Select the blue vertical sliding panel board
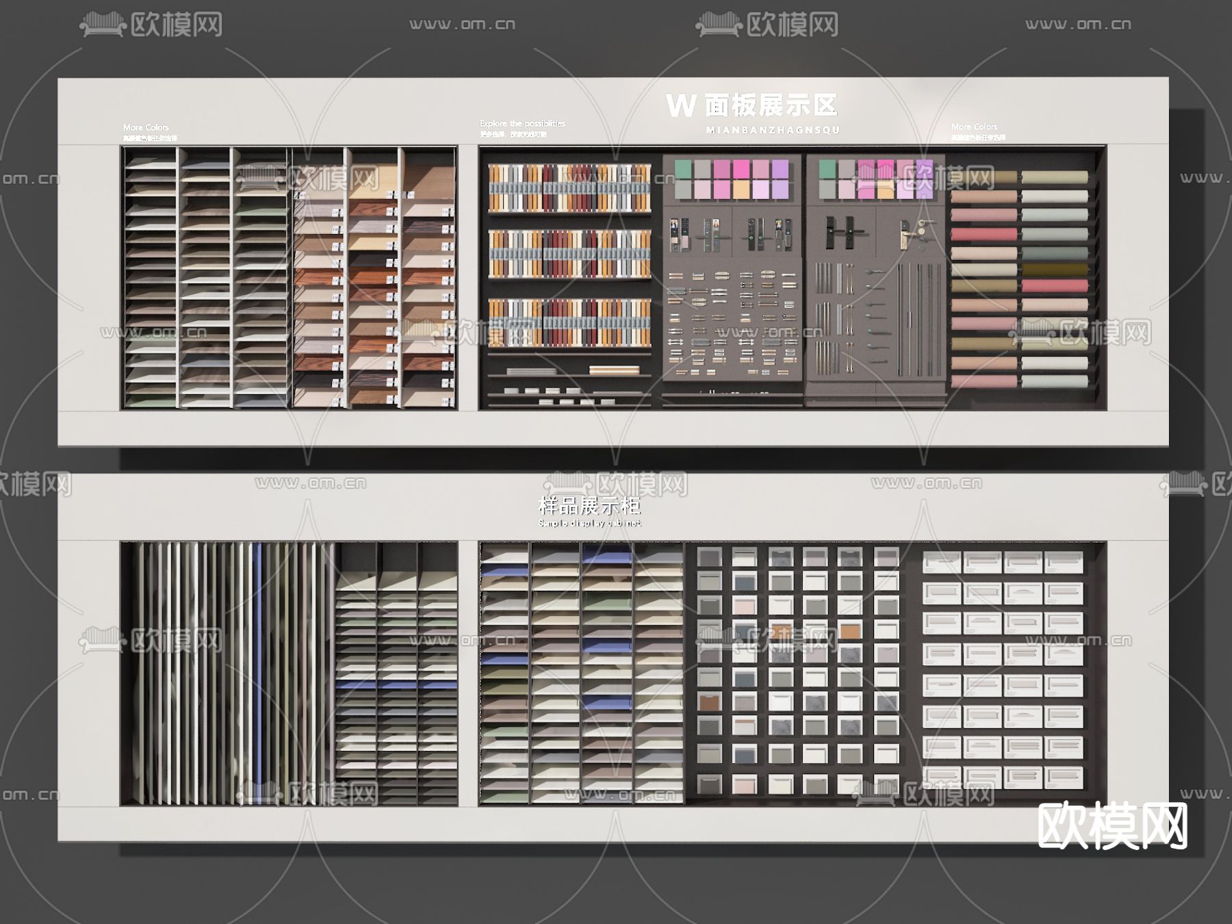 tap(257, 673)
